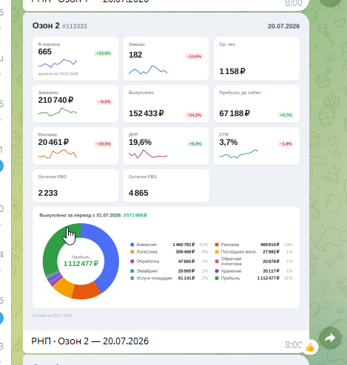The image size is (347, 365).
Task: Click the 210 740 ₽ ordered amount
Action: point(55,100)
